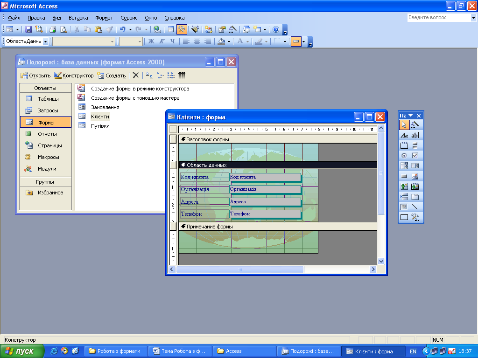This screenshot has height=358, width=478.
Task: Select the Text Box (ab|) tool
Action: click(415, 135)
